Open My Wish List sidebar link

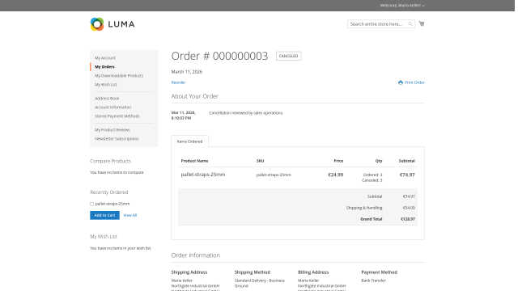tap(106, 84)
